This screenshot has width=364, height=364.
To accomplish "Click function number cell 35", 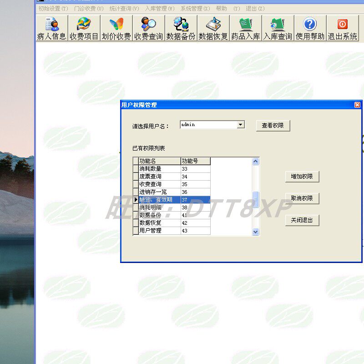I will click(196, 184).
